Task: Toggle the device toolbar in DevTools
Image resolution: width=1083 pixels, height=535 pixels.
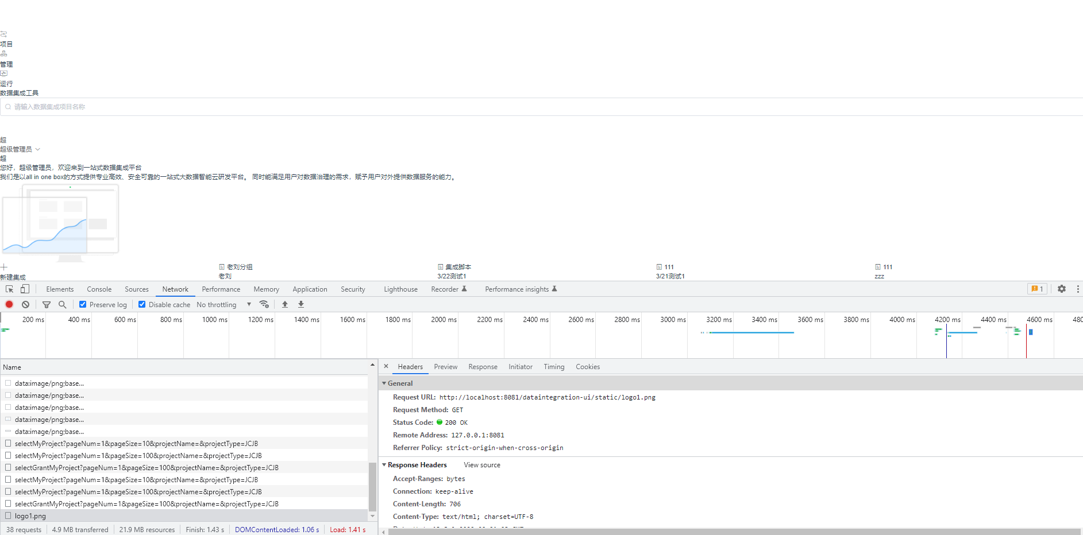Action: tap(24, 289)
